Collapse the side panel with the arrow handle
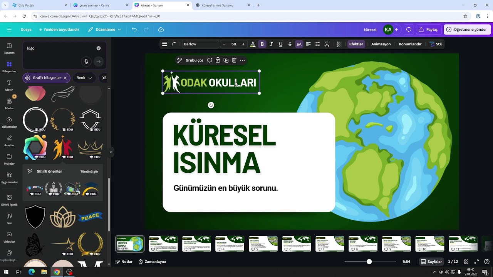 point(111,152)
